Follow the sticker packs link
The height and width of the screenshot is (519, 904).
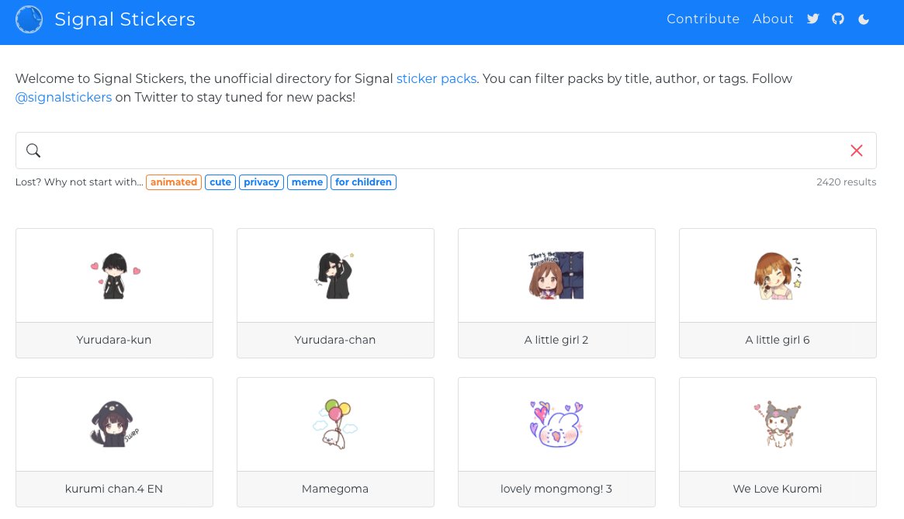(x=436, y=79)
